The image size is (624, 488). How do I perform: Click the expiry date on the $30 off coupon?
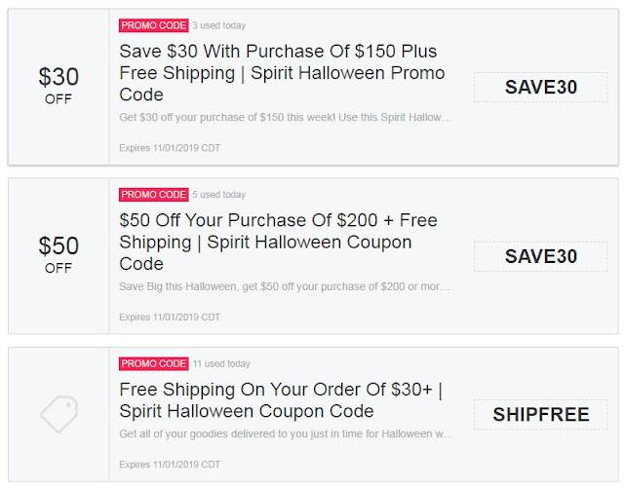pos(170,148)
